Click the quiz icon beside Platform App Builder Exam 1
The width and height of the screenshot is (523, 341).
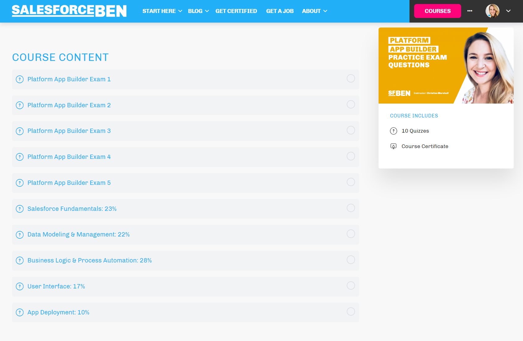[x=20, y=79]
